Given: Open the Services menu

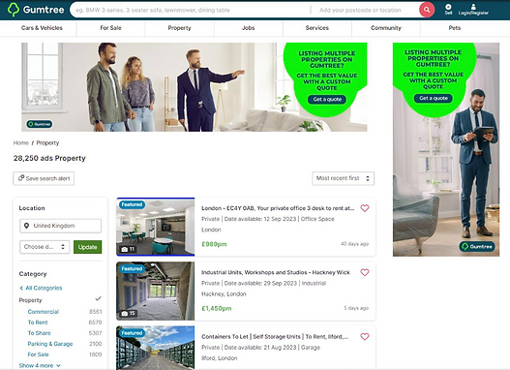Looking at the screenshot, I should coord(317,28).
